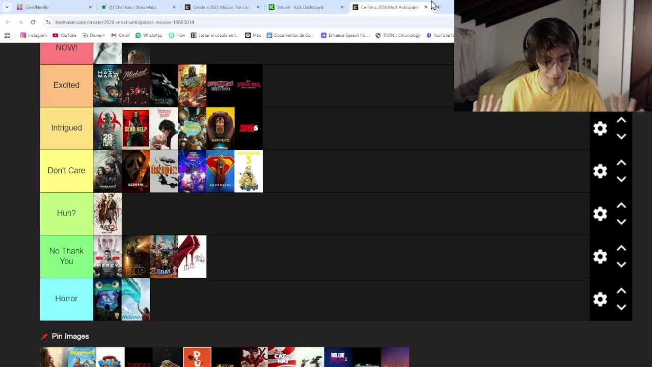Click the Pin Images heading
This screenshot has width=652, height=367.
70,336
